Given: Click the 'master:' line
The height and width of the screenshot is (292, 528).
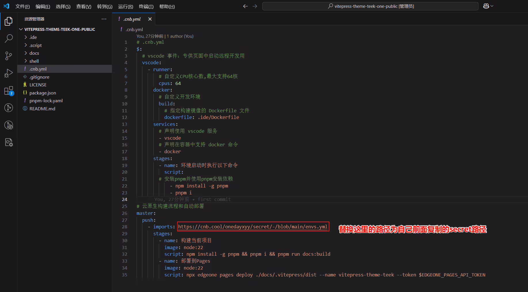Looking at the screenshot, I should [x=146, y=213].
